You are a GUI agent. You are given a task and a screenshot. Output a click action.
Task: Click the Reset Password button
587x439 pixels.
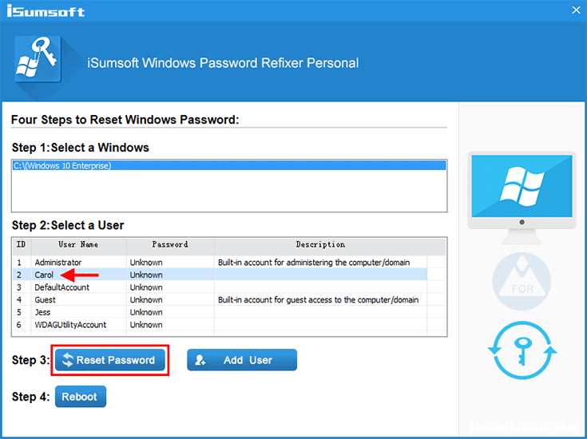coord(110,360)
